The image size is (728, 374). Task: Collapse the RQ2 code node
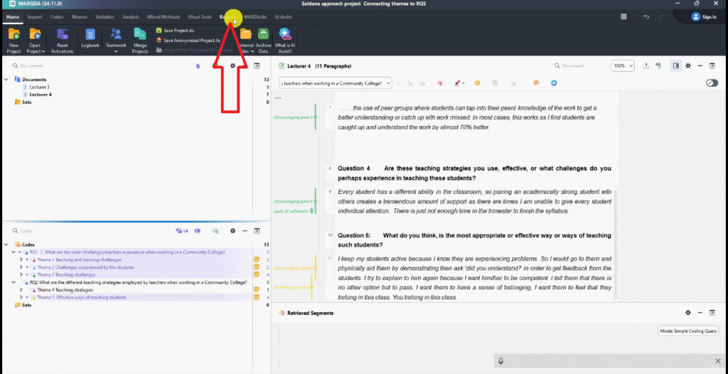14,282
